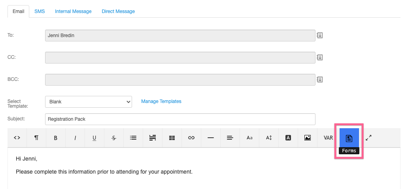Insert a hyperlink in the message
This screenshot has height=189, width=408.
[191, 138]
